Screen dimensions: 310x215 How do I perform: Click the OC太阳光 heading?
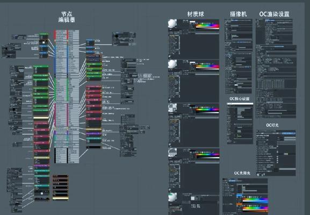click(x=242, y=173)
